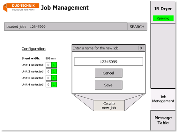The width and height of the screenshot is (178, 133).
Task: Click the SEARCH button next to loaded job
Action: point(137,27)
